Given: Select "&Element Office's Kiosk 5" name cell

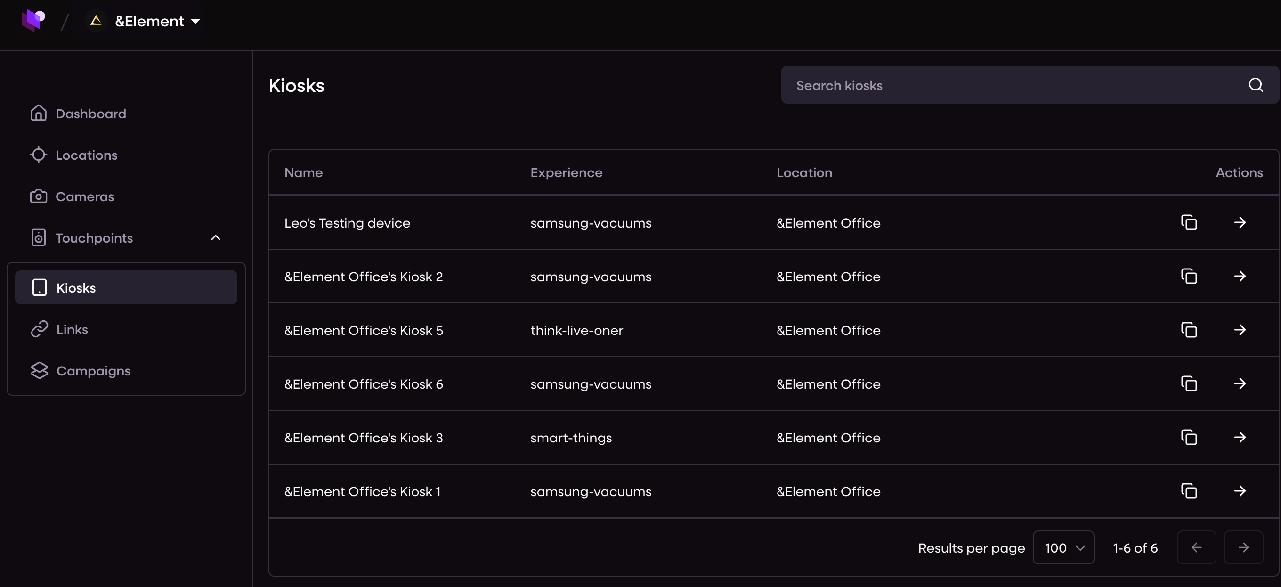Looking at the screenshot, I should point(364,330).
